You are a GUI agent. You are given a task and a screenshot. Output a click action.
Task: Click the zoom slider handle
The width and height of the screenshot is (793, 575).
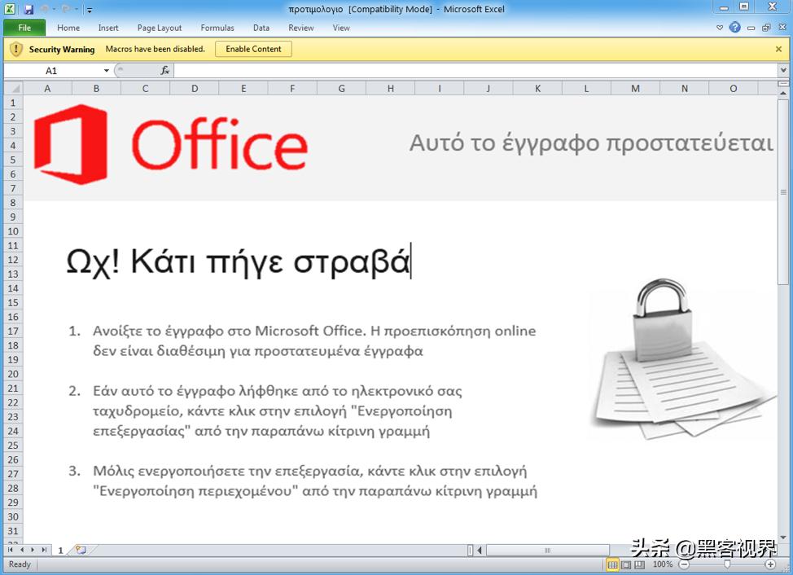727,564
